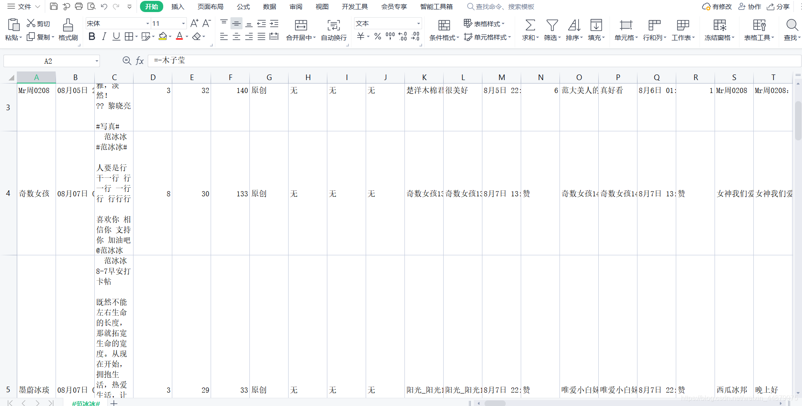Click the fill color bucket swatch
Image resolution: width=802 pixels, height=406 pixels.
point(163,37)
